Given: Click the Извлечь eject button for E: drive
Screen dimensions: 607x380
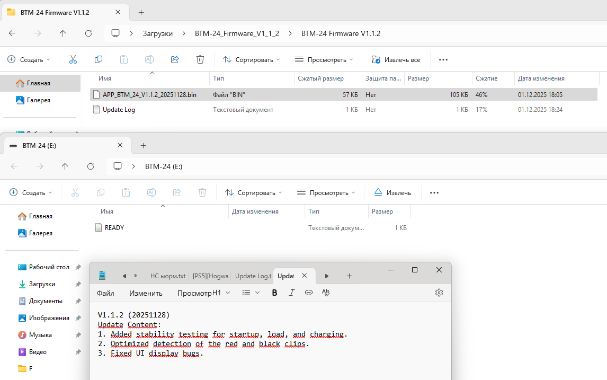Looking at the screenshot, I should click(392, 193).
